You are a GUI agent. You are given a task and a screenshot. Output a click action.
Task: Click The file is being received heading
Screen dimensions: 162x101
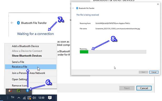pos(87,15)
